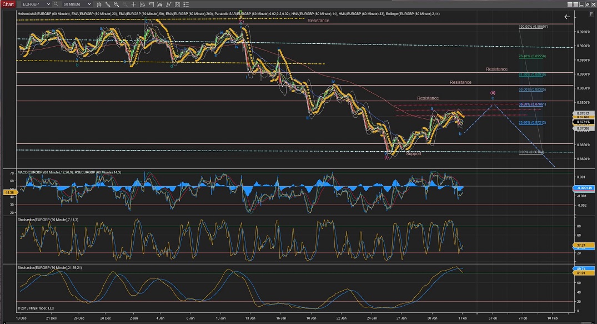Click the Support label near the price low
597x324 pixels.
[x=413, y=153]
